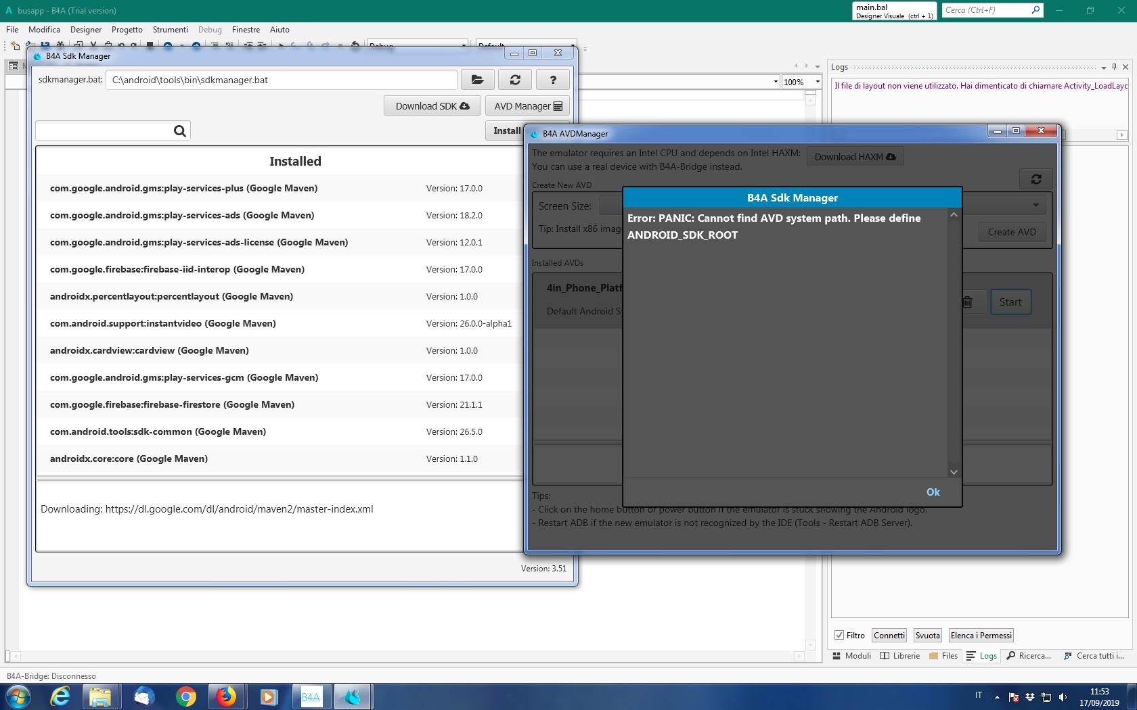Image resolution: width=1137 pixels, height=710 pixels.
Task: Refresh the SDK Manager package list
Action: pos(515,80)
